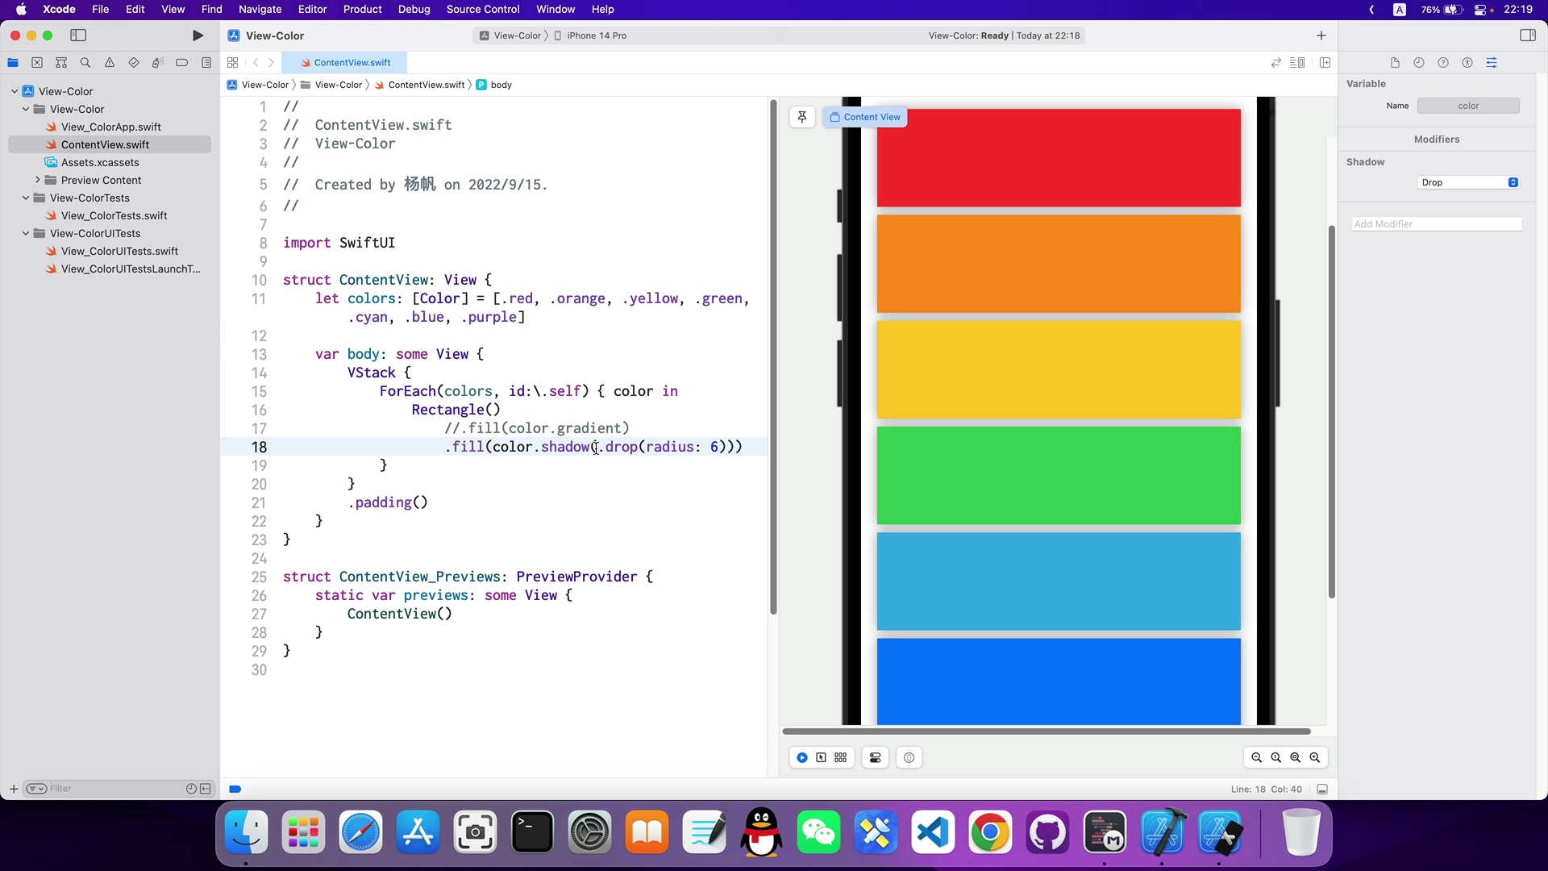Collapse the View-Color group folder
This screenshot has height=871, width=1548.
[x=26, y=109]
